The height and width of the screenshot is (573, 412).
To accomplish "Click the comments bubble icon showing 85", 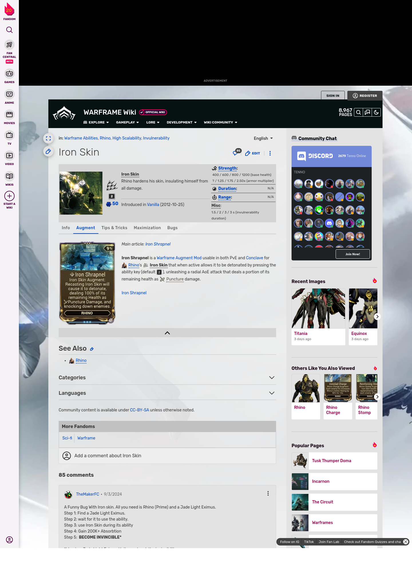I will pos(236,153).
